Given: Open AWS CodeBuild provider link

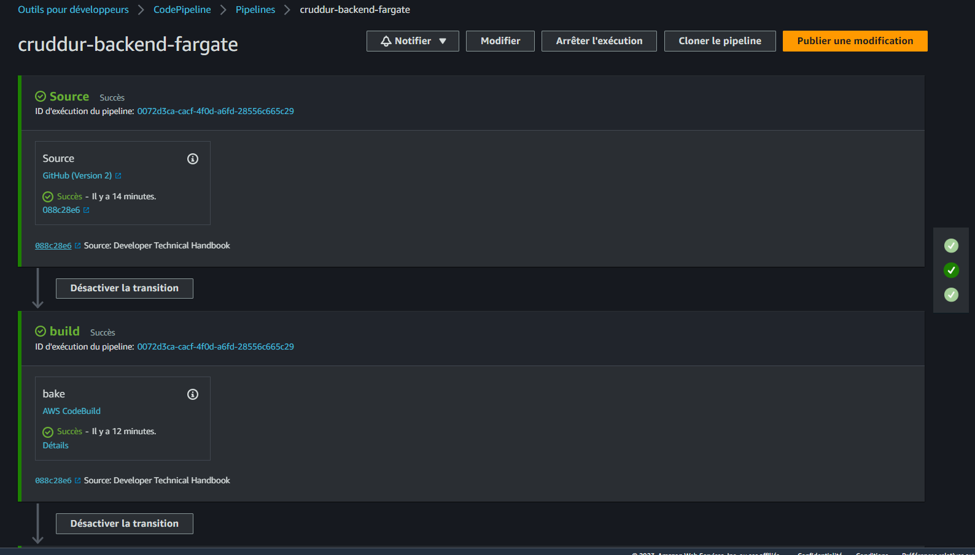Looking at the screenshot, I should click(71, 411).
